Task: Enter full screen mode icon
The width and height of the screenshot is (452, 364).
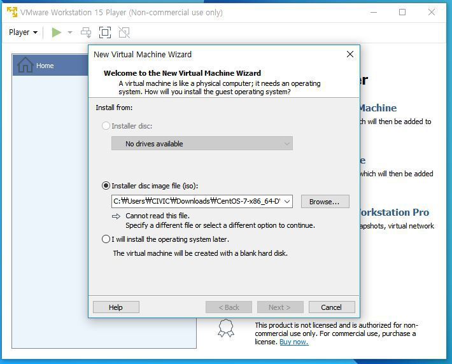Action: click(105, 32)
